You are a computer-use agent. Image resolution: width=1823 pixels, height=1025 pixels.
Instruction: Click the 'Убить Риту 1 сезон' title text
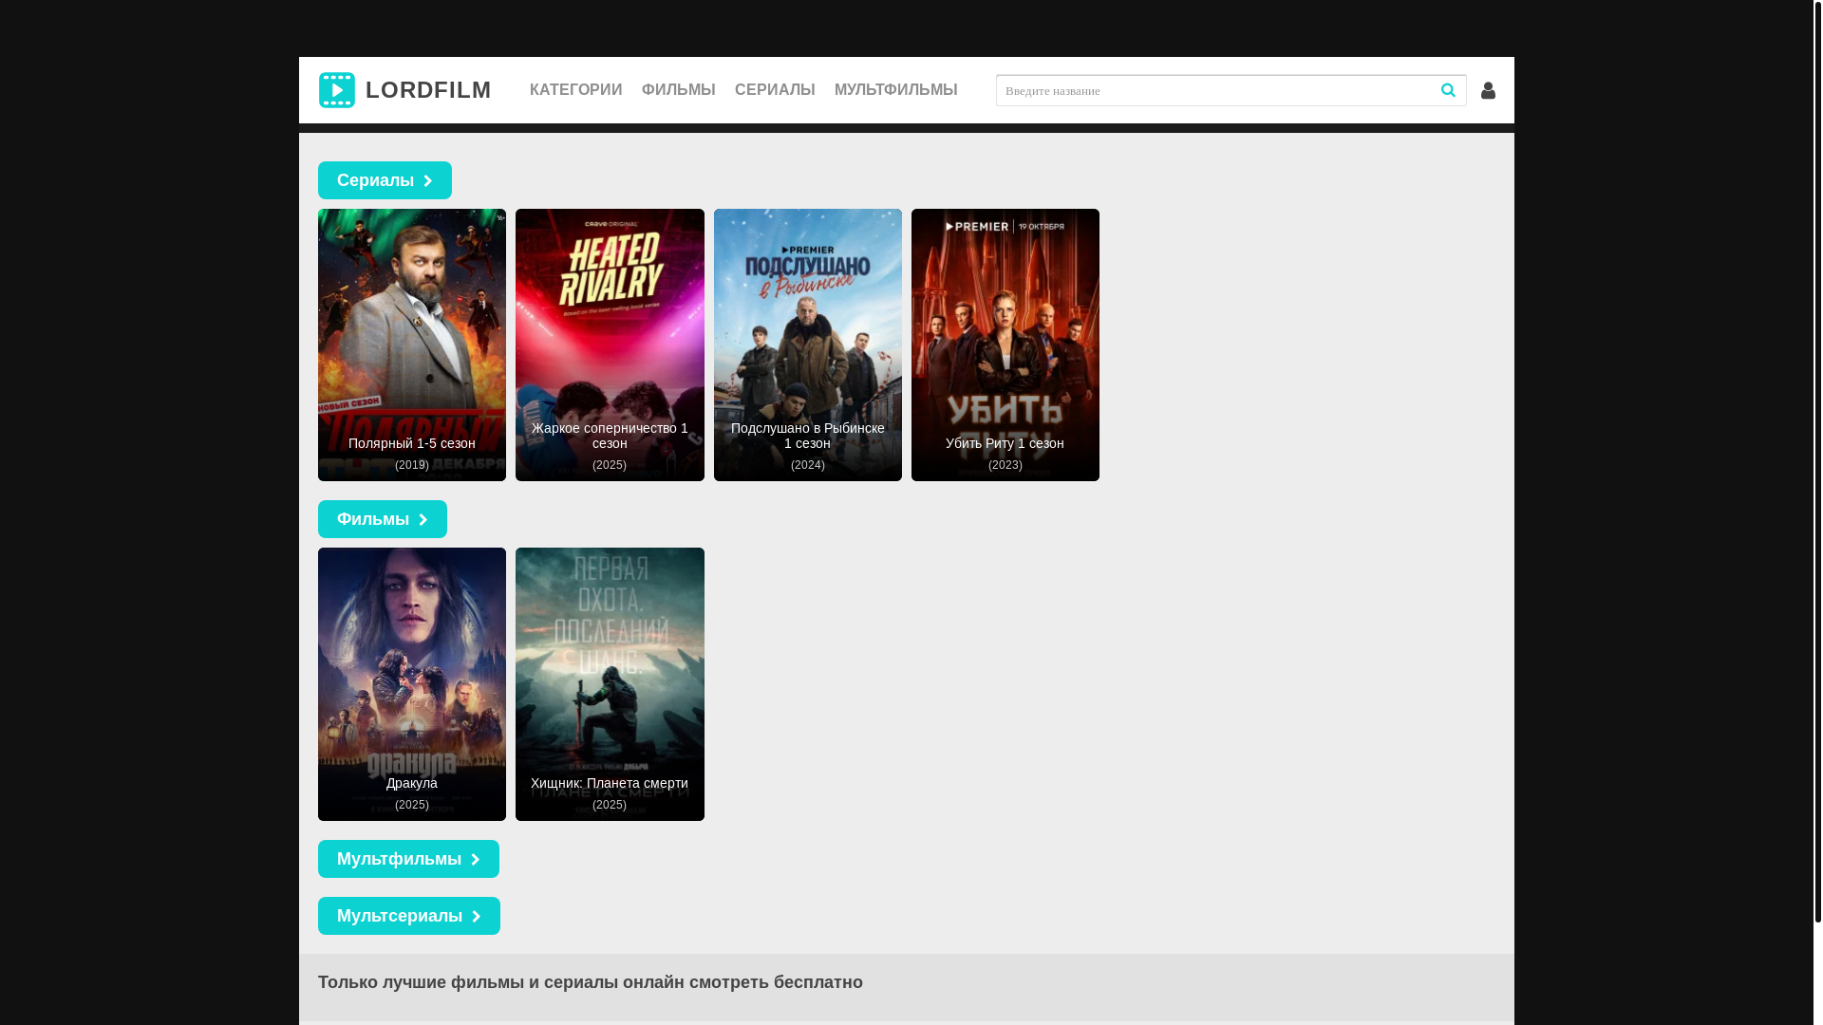1005,443
